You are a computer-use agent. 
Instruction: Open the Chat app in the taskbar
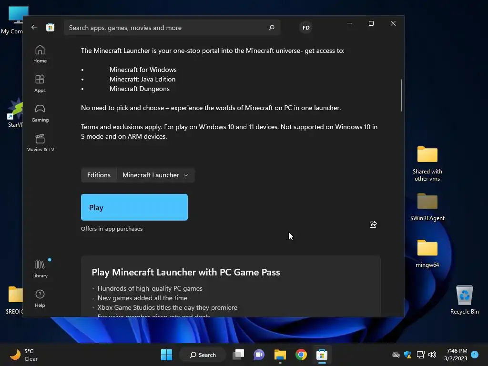(x=259, y=355)
